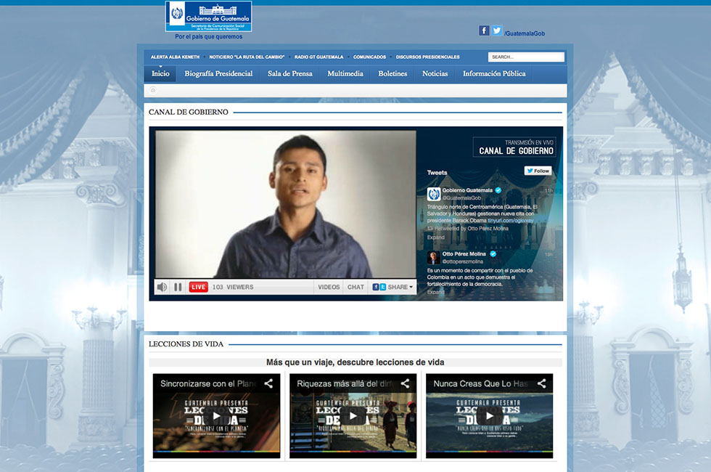
Task: Click the COMUNICADOS link
Action: (x=369, y=57)
